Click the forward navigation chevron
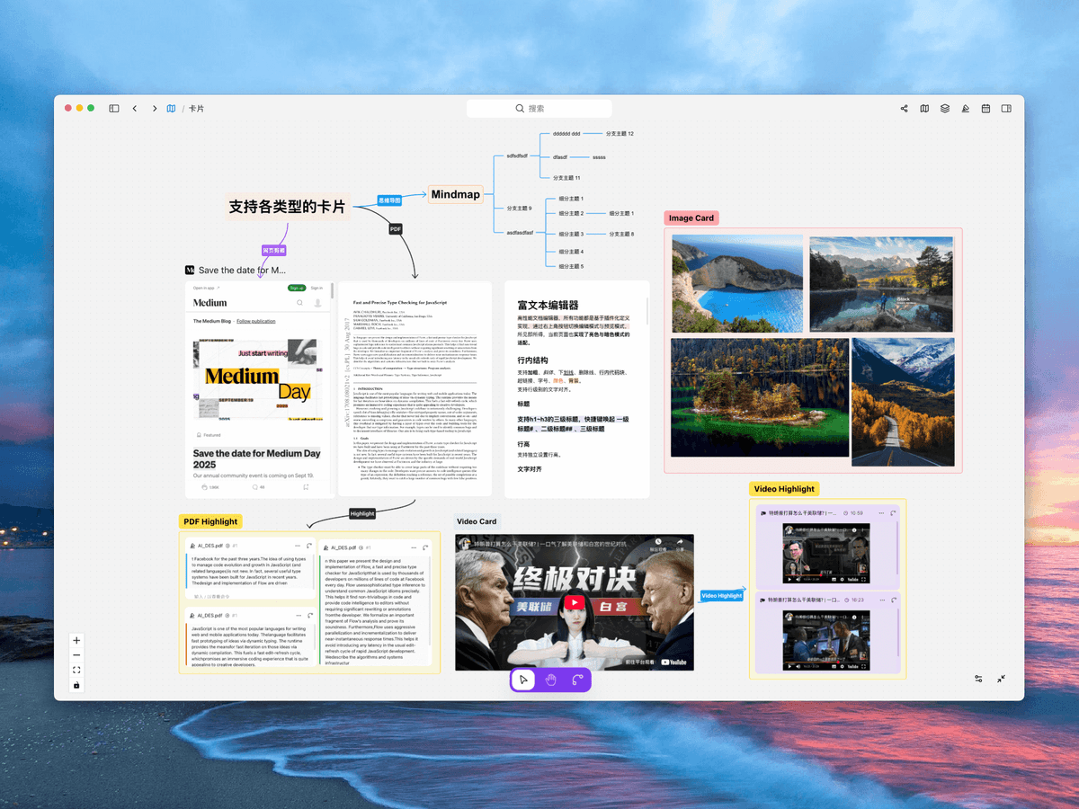Screen dimensions: 1079x809 click(154, 108)
